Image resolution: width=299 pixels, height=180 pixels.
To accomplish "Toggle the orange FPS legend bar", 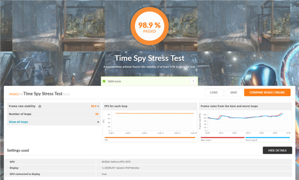I will click(x=150, y=138).
